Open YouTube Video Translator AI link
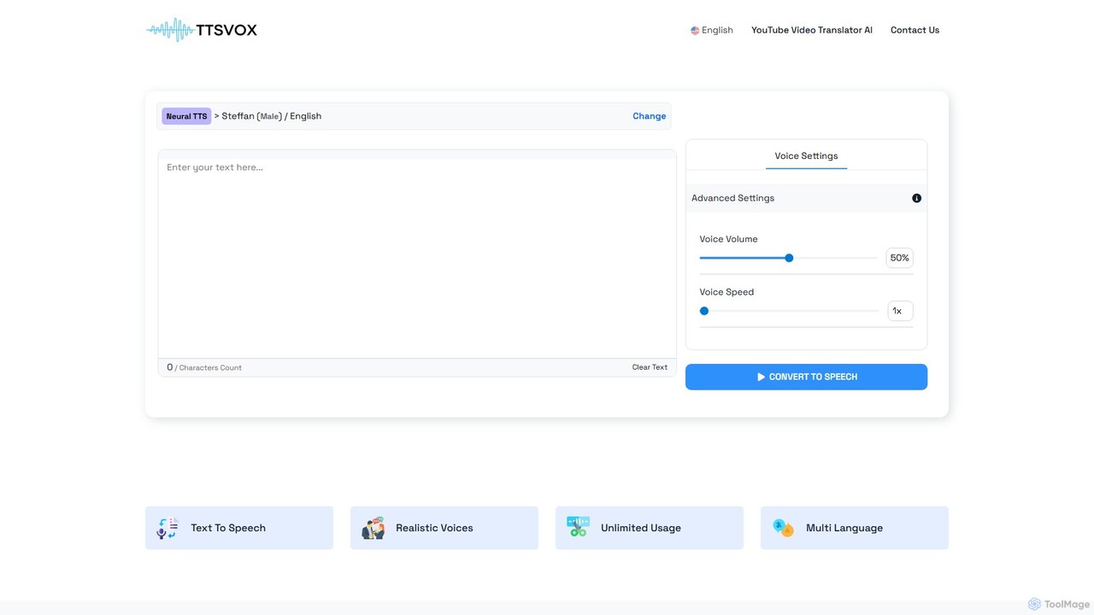Screen dimensions: 1094x615 [812, 30]
